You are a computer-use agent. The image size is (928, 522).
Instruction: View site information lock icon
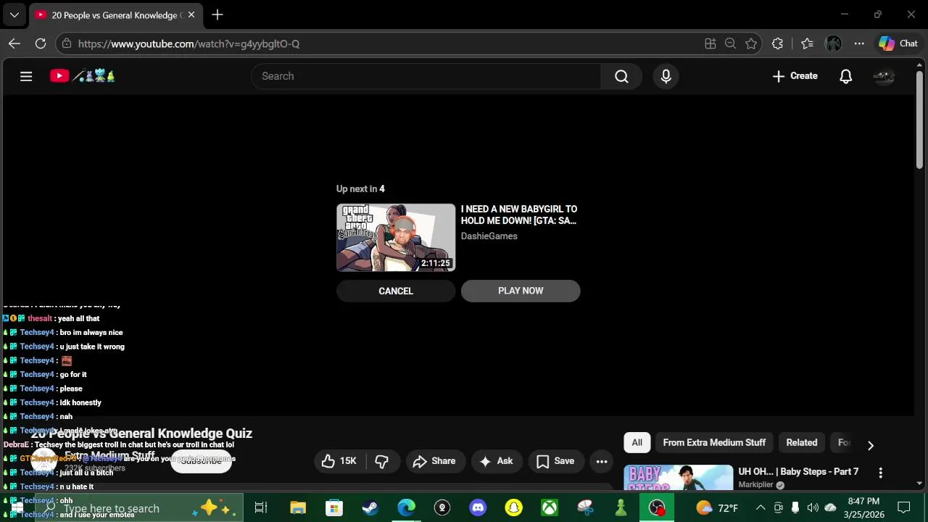tap(67, 43)
